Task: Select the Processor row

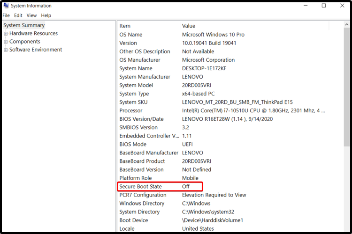Action: 223,110
